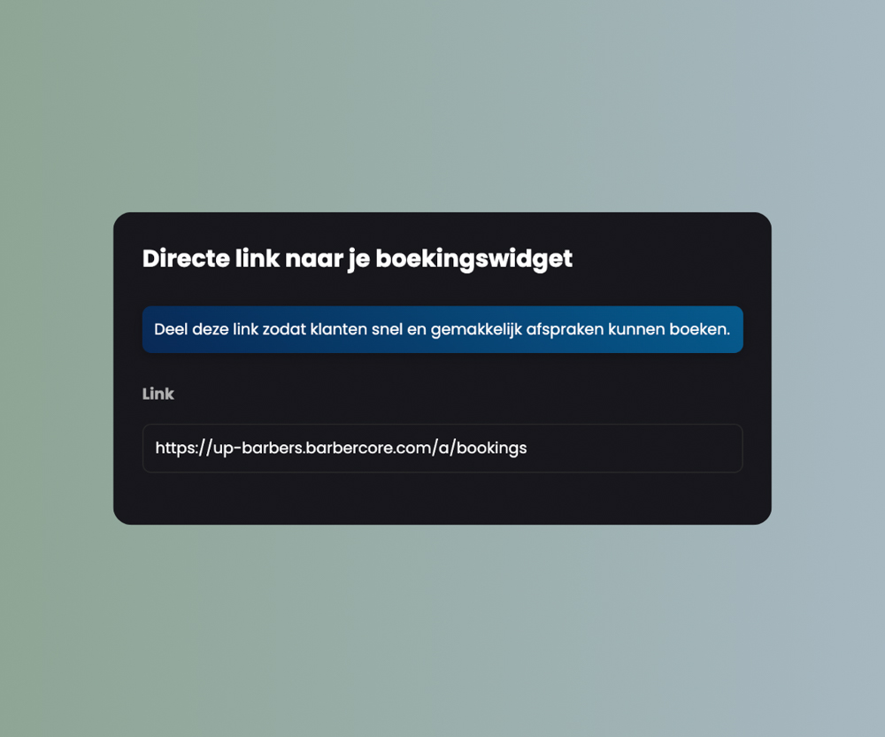Viewport: 885px width, 737px height.
Task: Click "up-barbers" subdomain in the URL
Action: point(258,449)
